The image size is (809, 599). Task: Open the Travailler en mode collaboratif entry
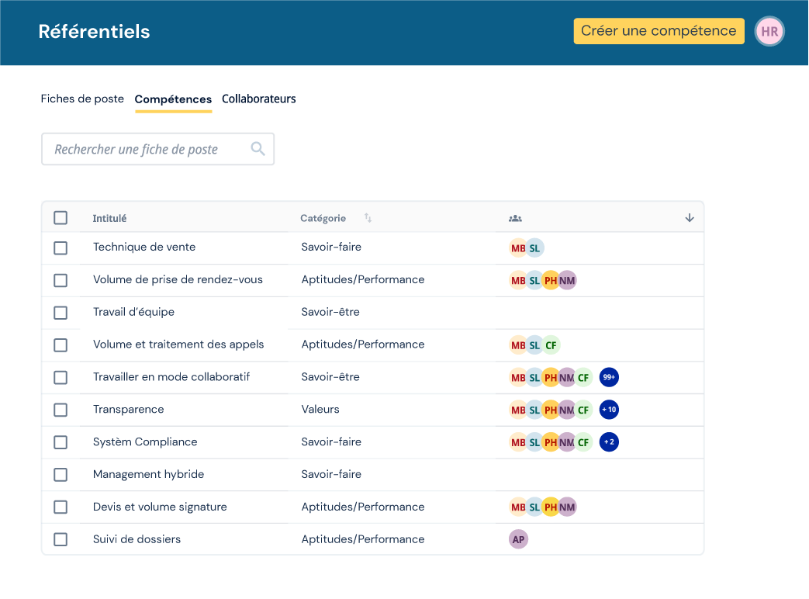tap(171, 376)
